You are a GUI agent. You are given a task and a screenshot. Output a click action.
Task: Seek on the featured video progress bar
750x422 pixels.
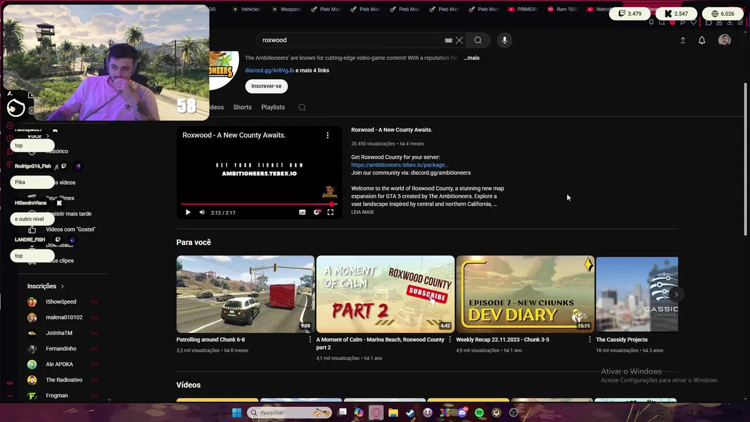point(258,204)
